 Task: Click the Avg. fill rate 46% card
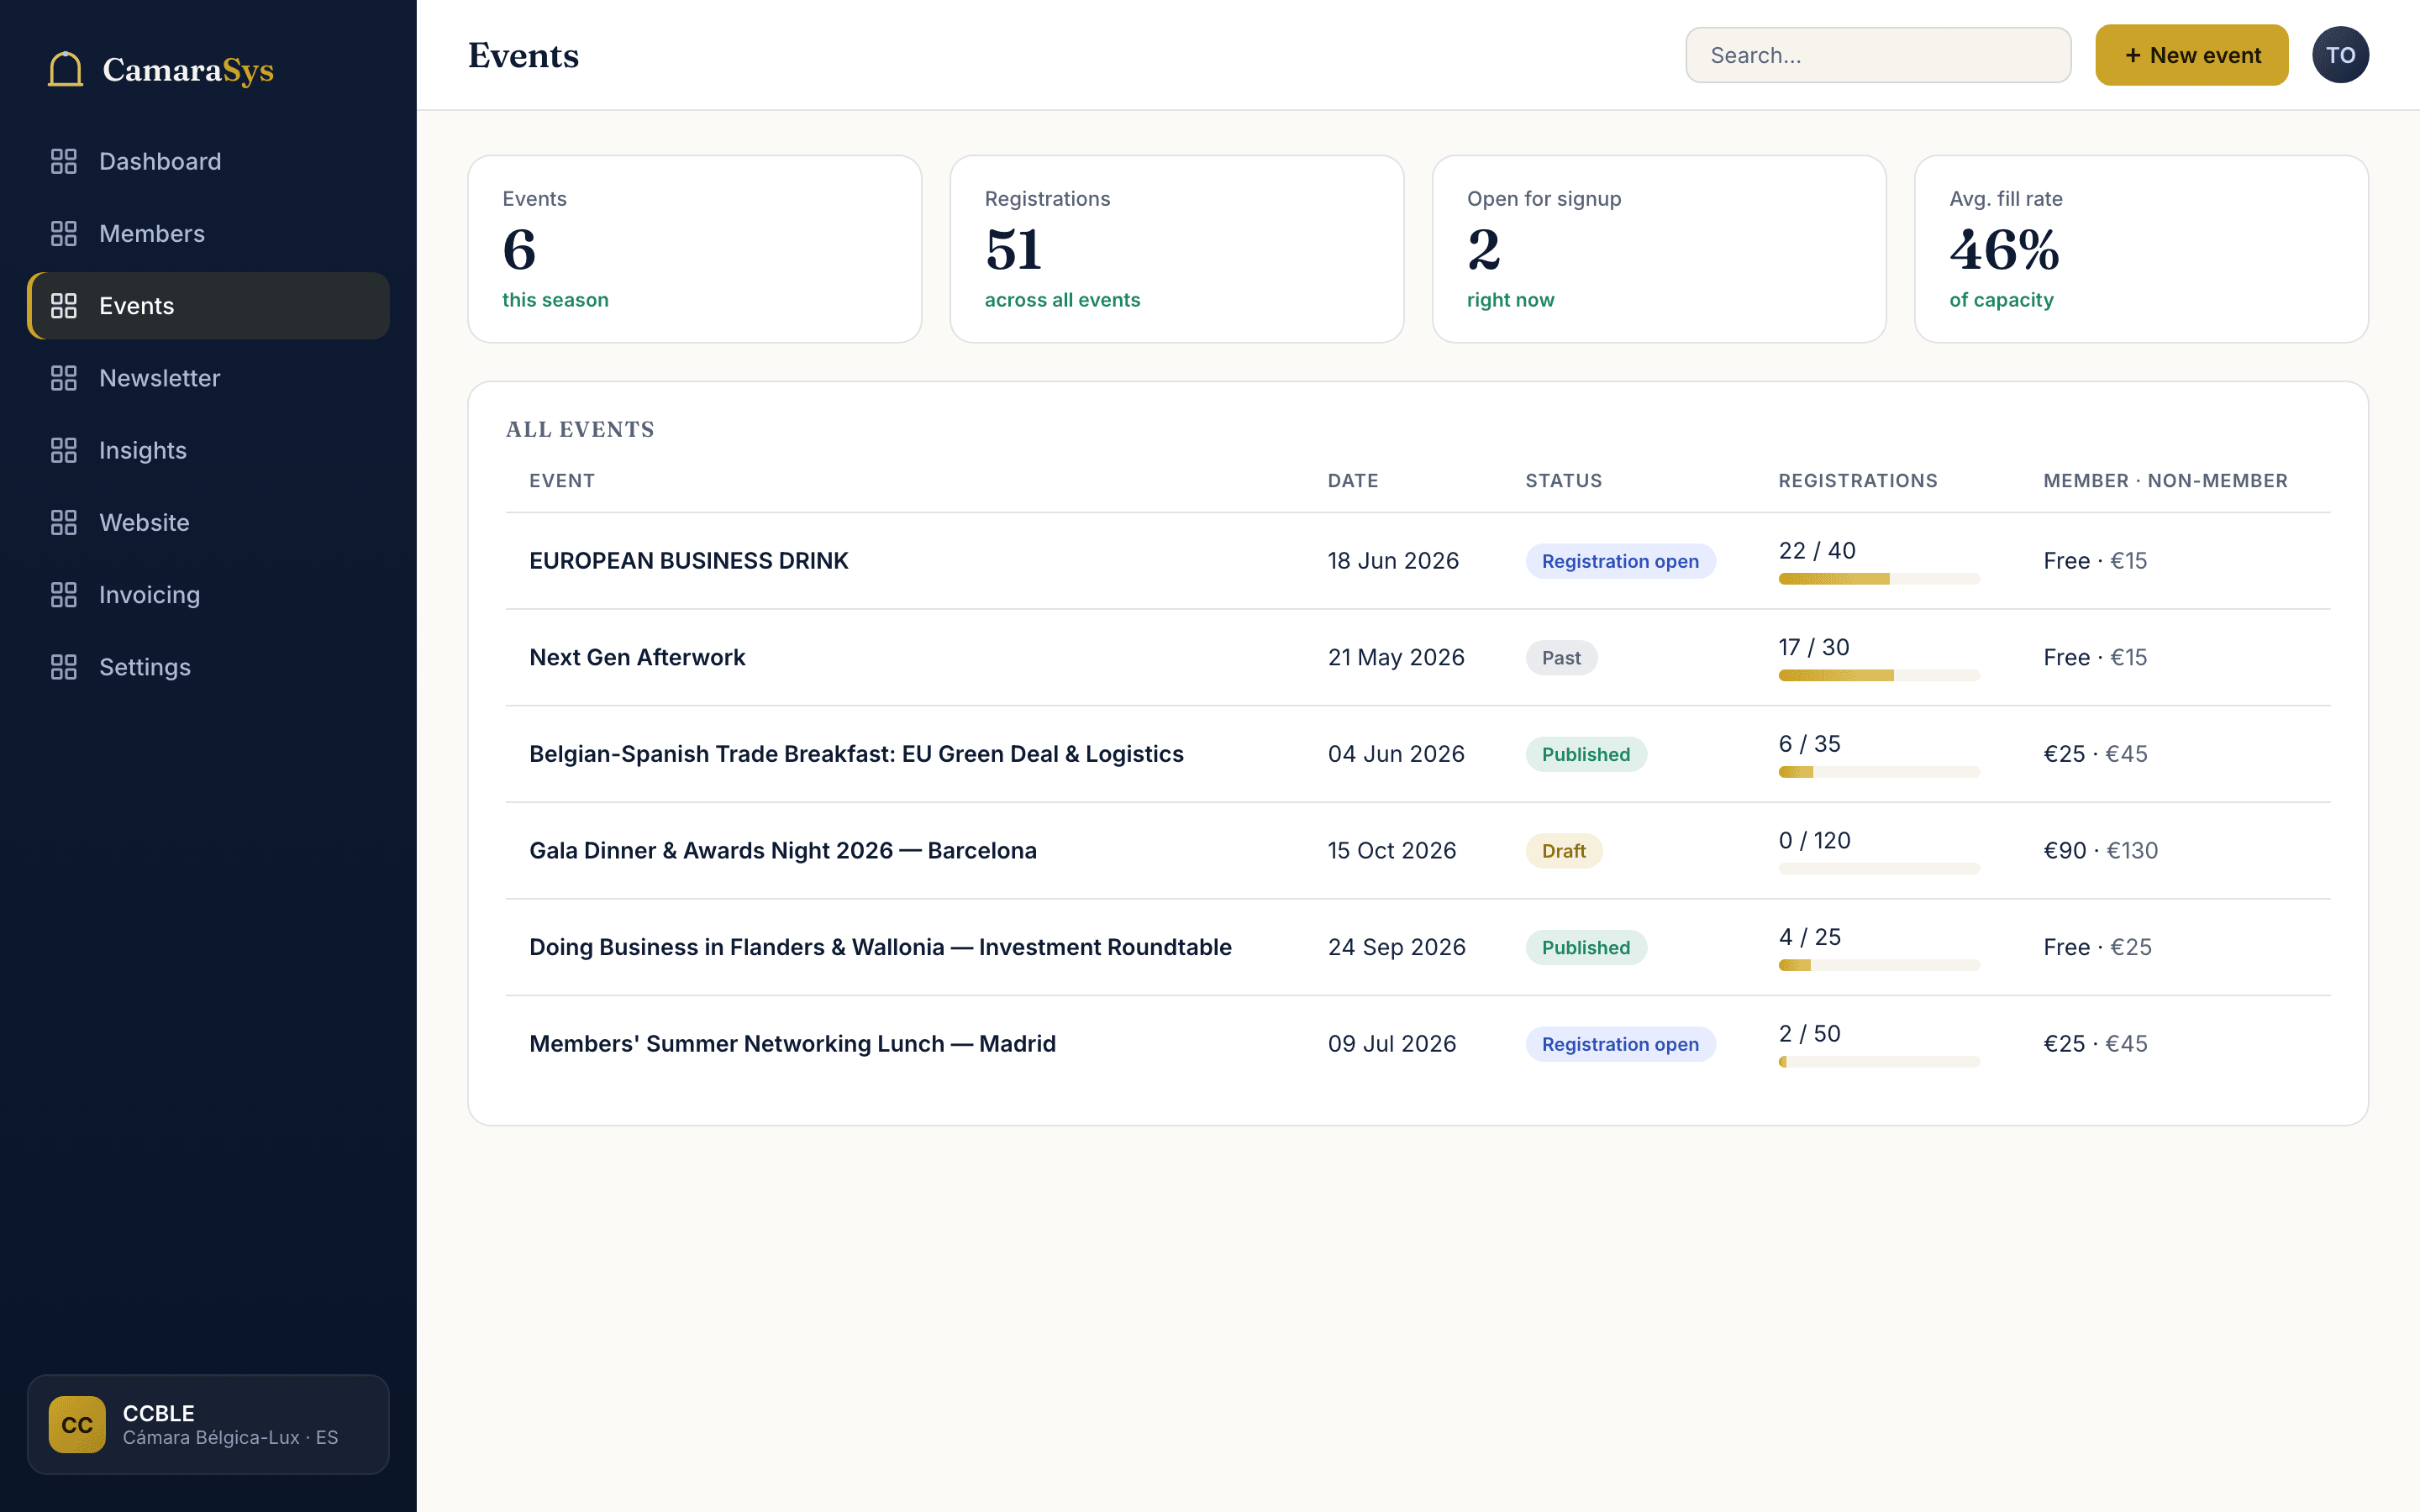coord(2141,249)
